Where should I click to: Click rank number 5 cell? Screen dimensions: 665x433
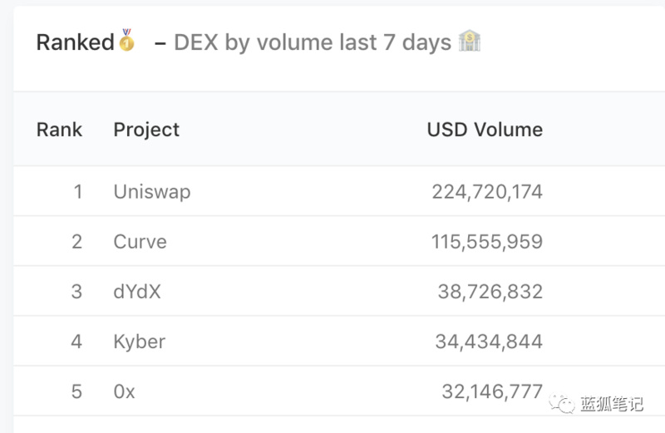point(76,391)
